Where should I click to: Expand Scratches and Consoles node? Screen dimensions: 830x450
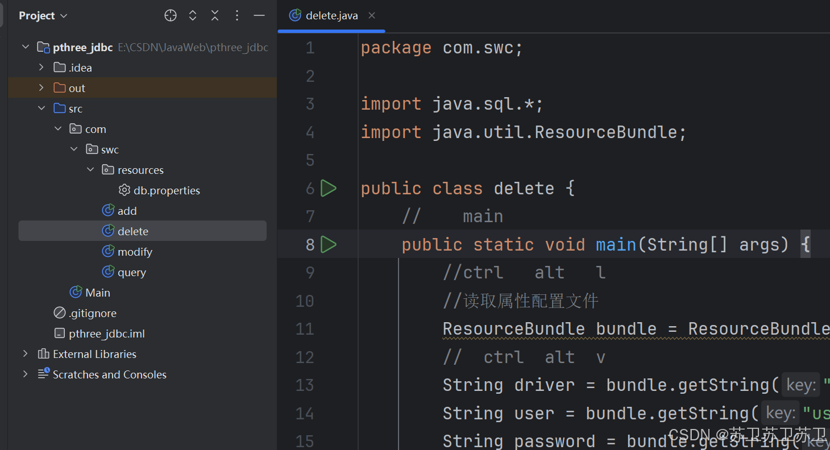[x=25, y=374]
